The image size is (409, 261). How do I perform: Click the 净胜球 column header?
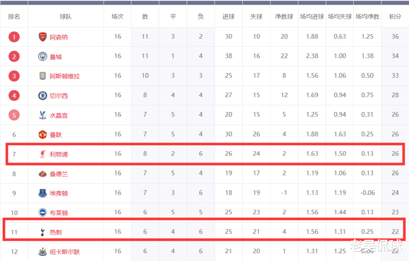pyautogui.click(x=284, y=17)
